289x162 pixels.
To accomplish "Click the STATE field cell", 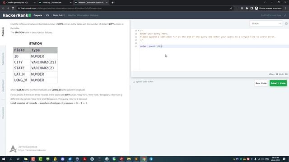I will coord(22,68).
